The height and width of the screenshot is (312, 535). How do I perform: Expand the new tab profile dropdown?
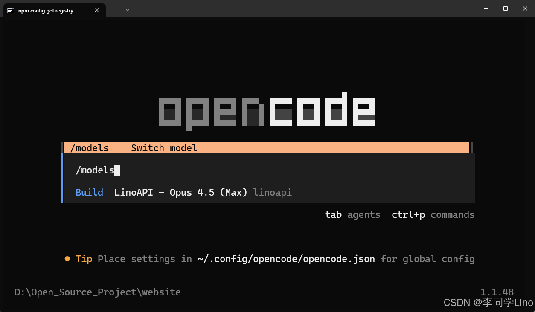click(128, 10)
